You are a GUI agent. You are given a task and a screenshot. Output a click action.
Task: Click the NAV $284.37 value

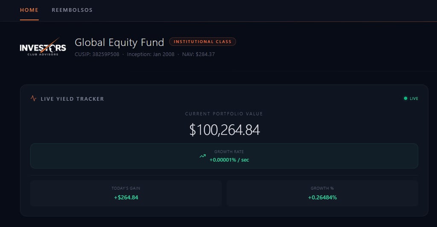198,55
